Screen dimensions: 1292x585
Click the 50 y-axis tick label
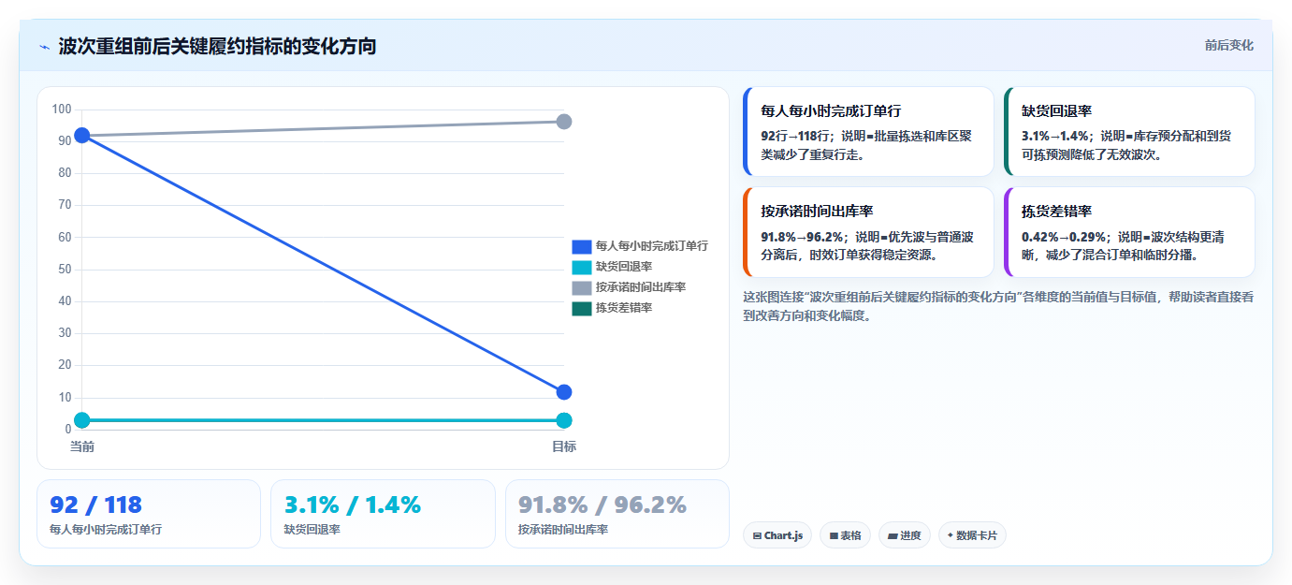coord(65,270)
